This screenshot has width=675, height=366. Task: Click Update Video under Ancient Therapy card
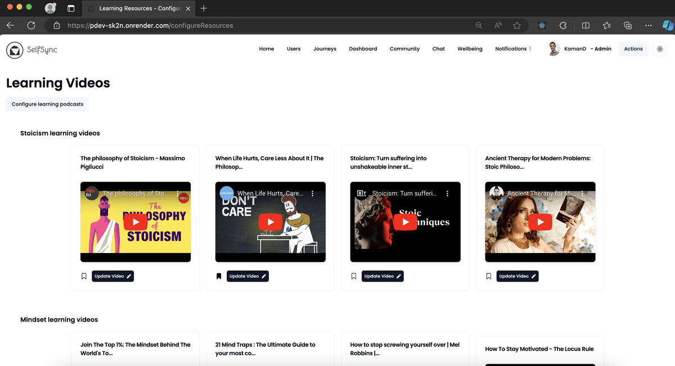[x=517, y=276]
